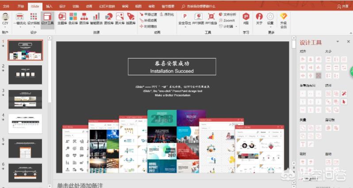Viewport: 353px width, 188px height.
Task: Select slide 6 thumbnail
Action: (x=25, y=173)
